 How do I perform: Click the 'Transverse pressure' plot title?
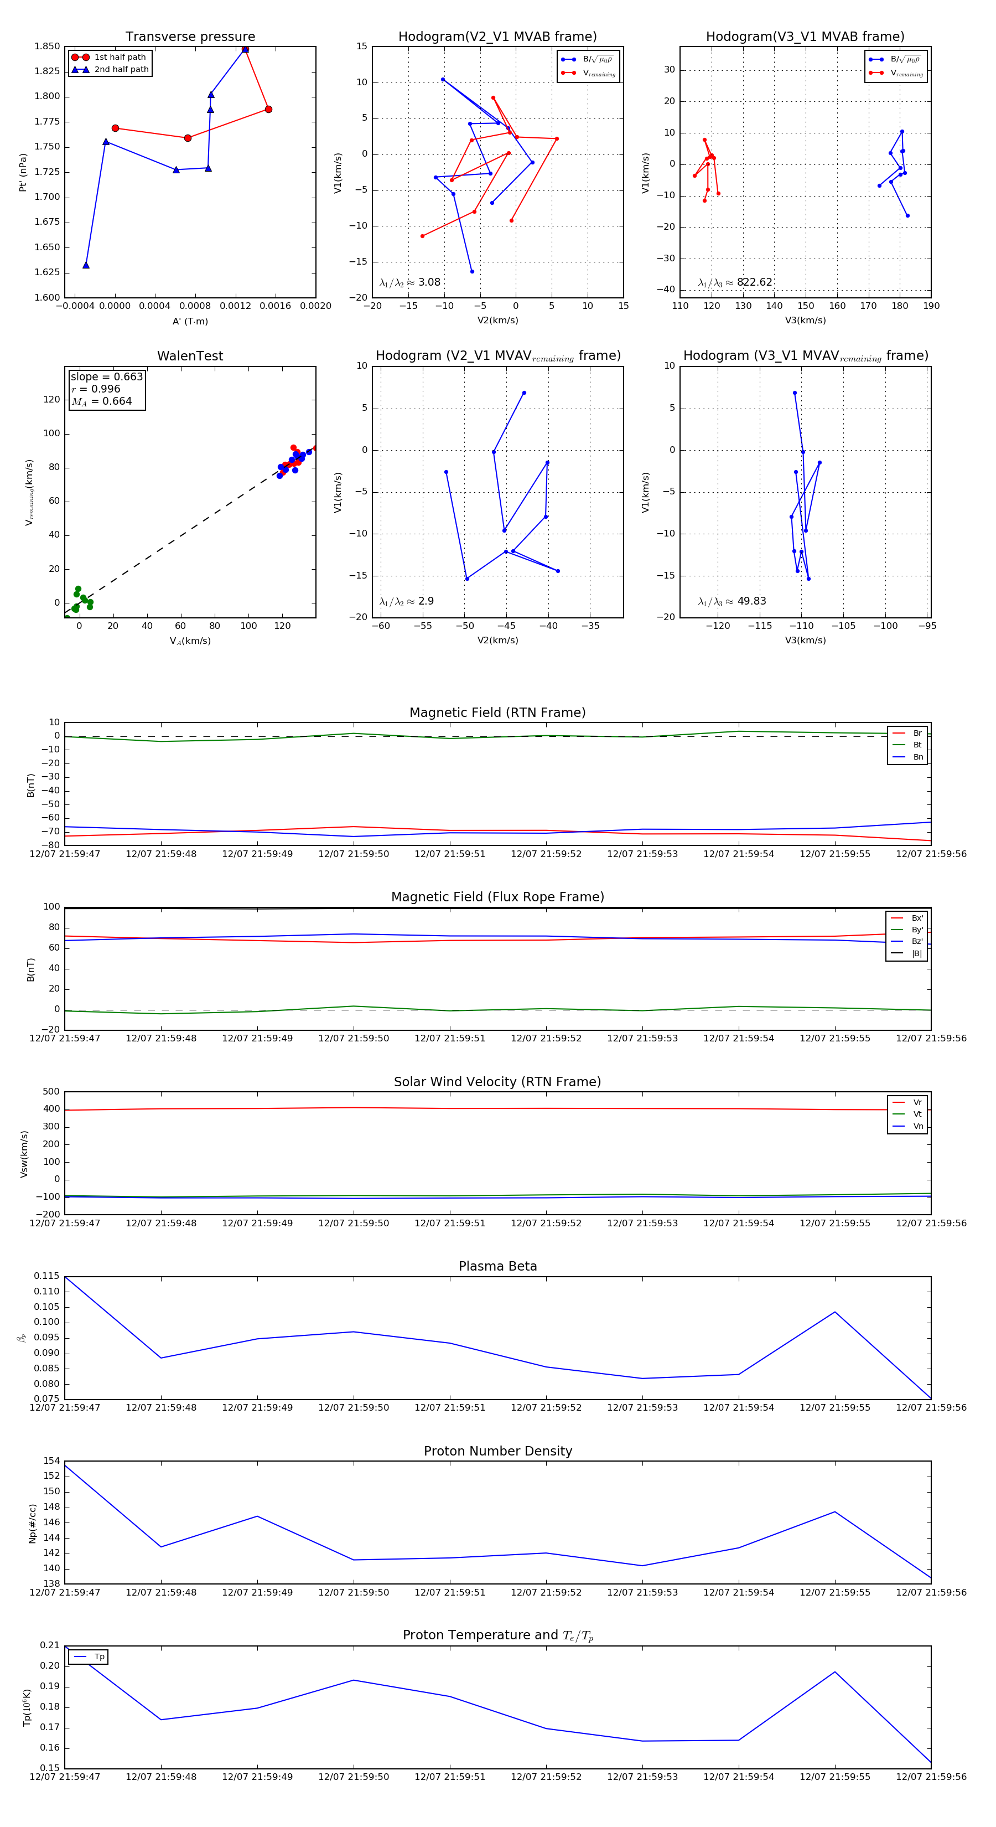click(190, 37)
